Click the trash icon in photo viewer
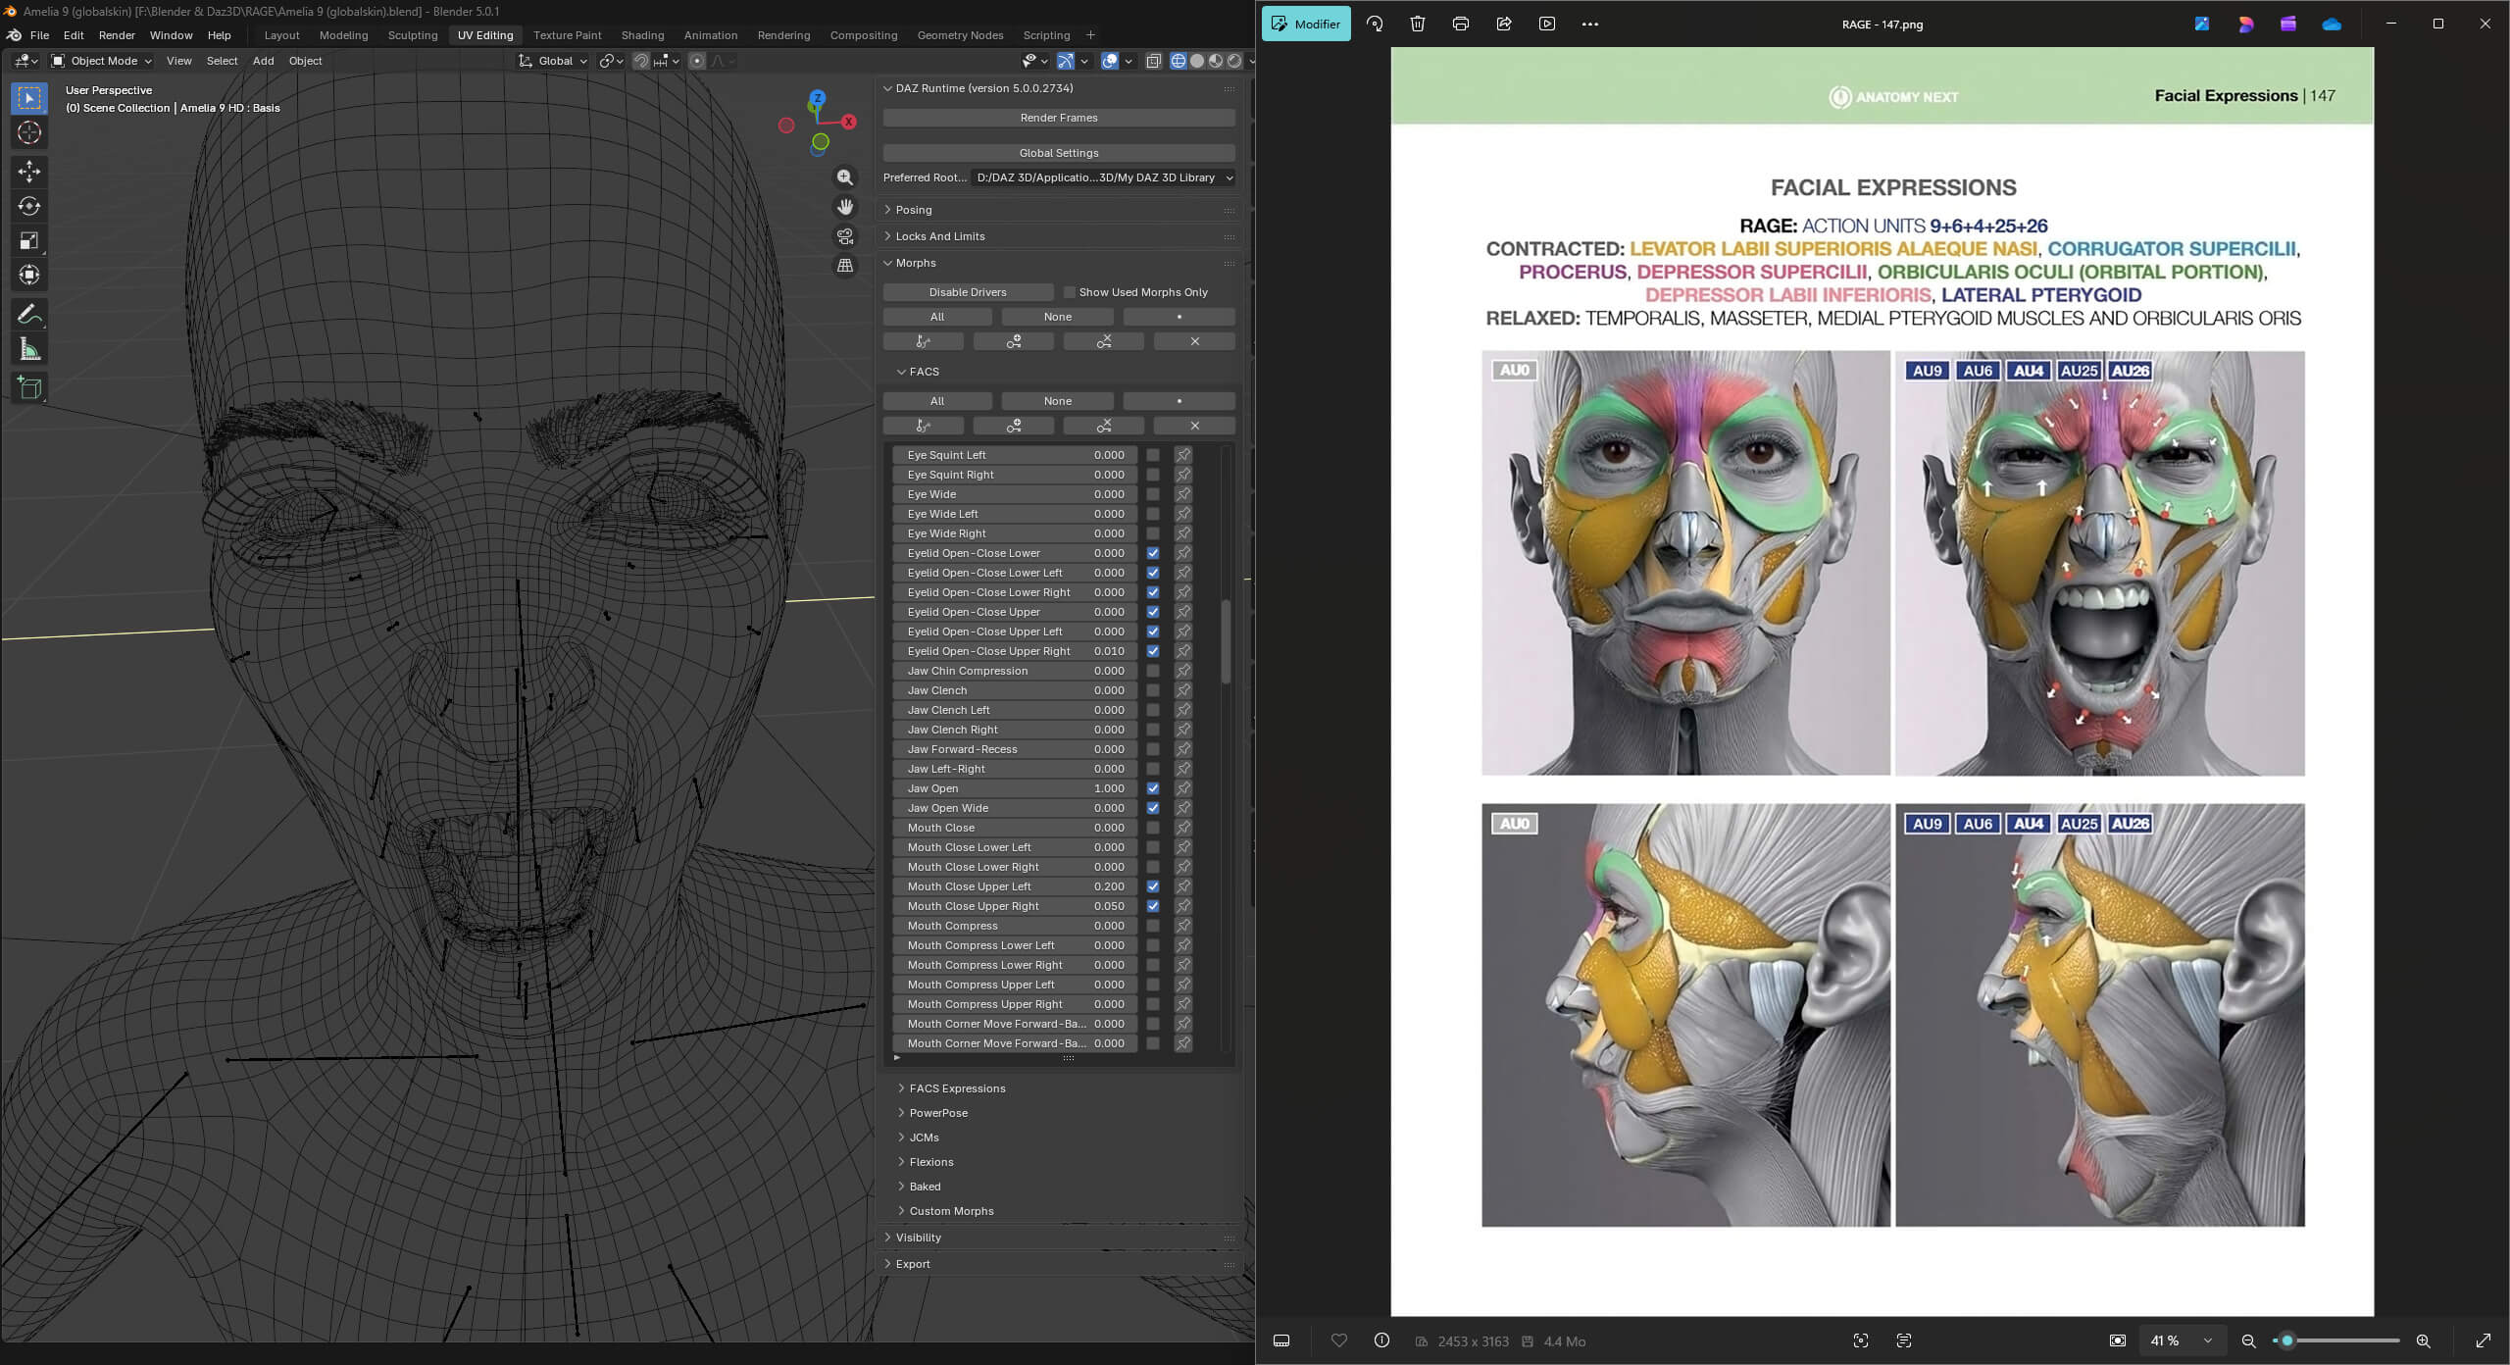This screenshot has height=1365, width=2510. [1417, 24]
